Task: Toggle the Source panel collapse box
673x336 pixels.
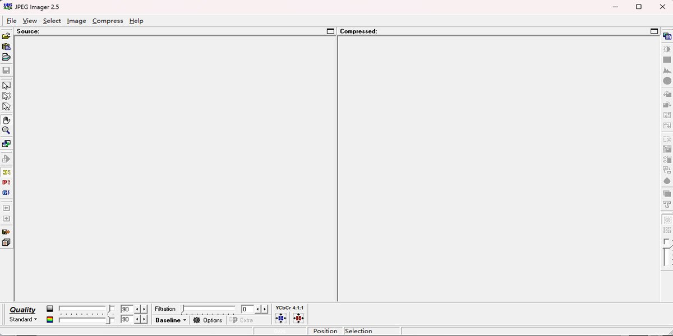Action: [x=329, y=31]
